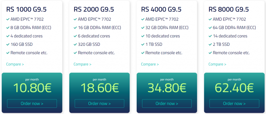Select the RS 2000 G9.5 plan title

(94, 9)
